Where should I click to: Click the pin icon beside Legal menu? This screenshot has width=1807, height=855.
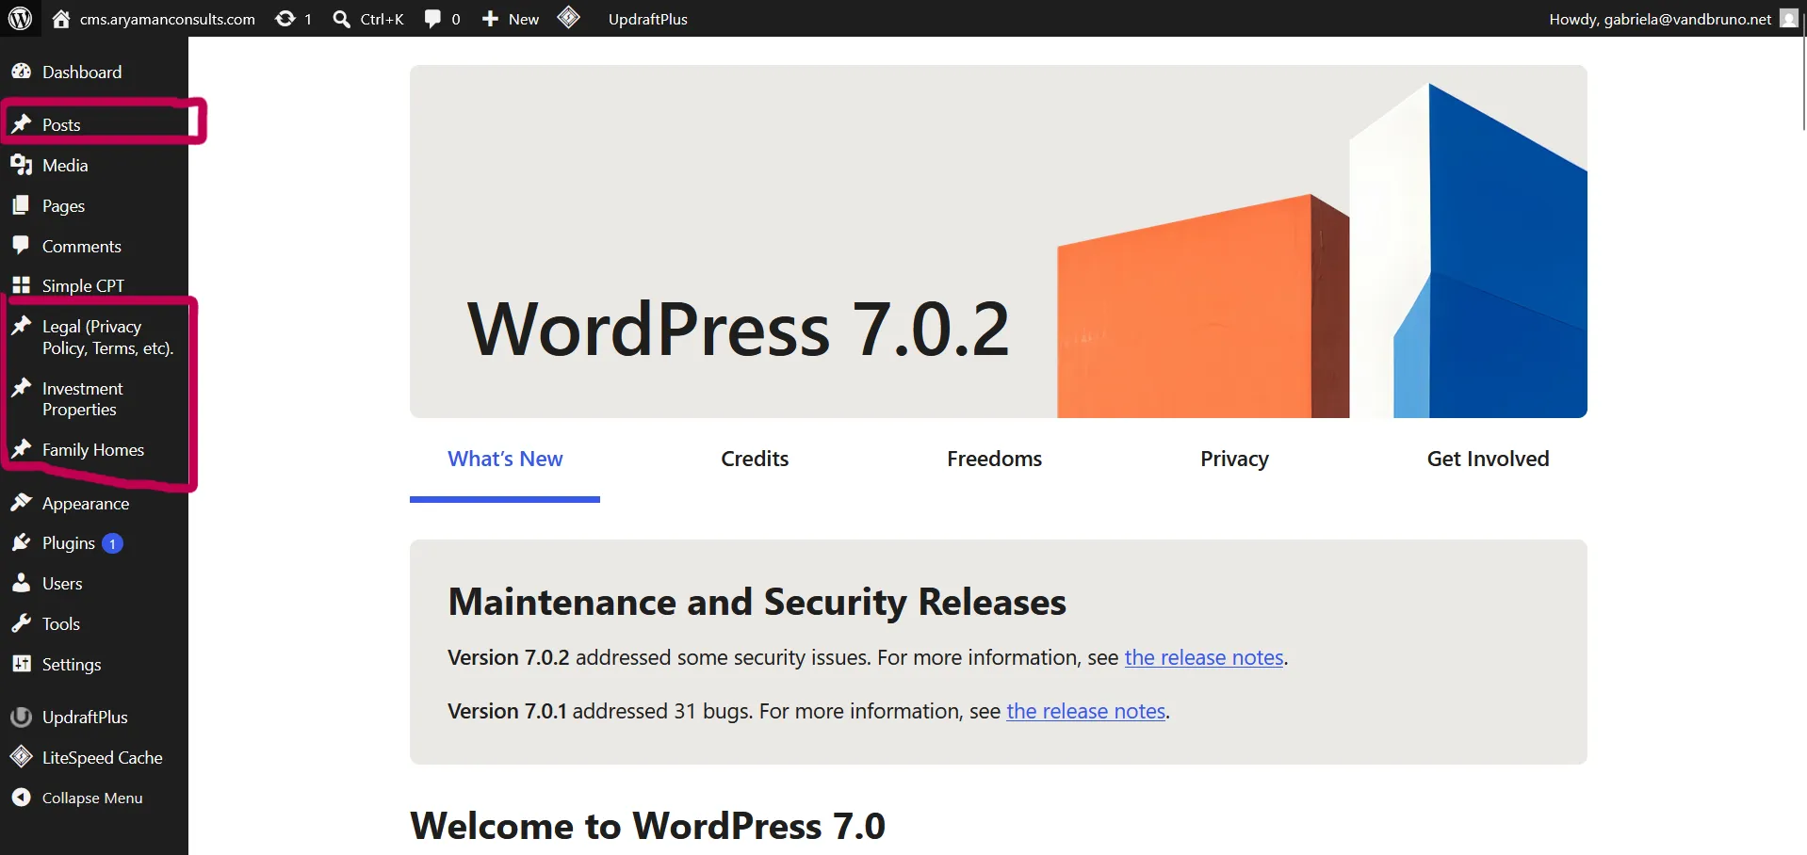(21, 325)
